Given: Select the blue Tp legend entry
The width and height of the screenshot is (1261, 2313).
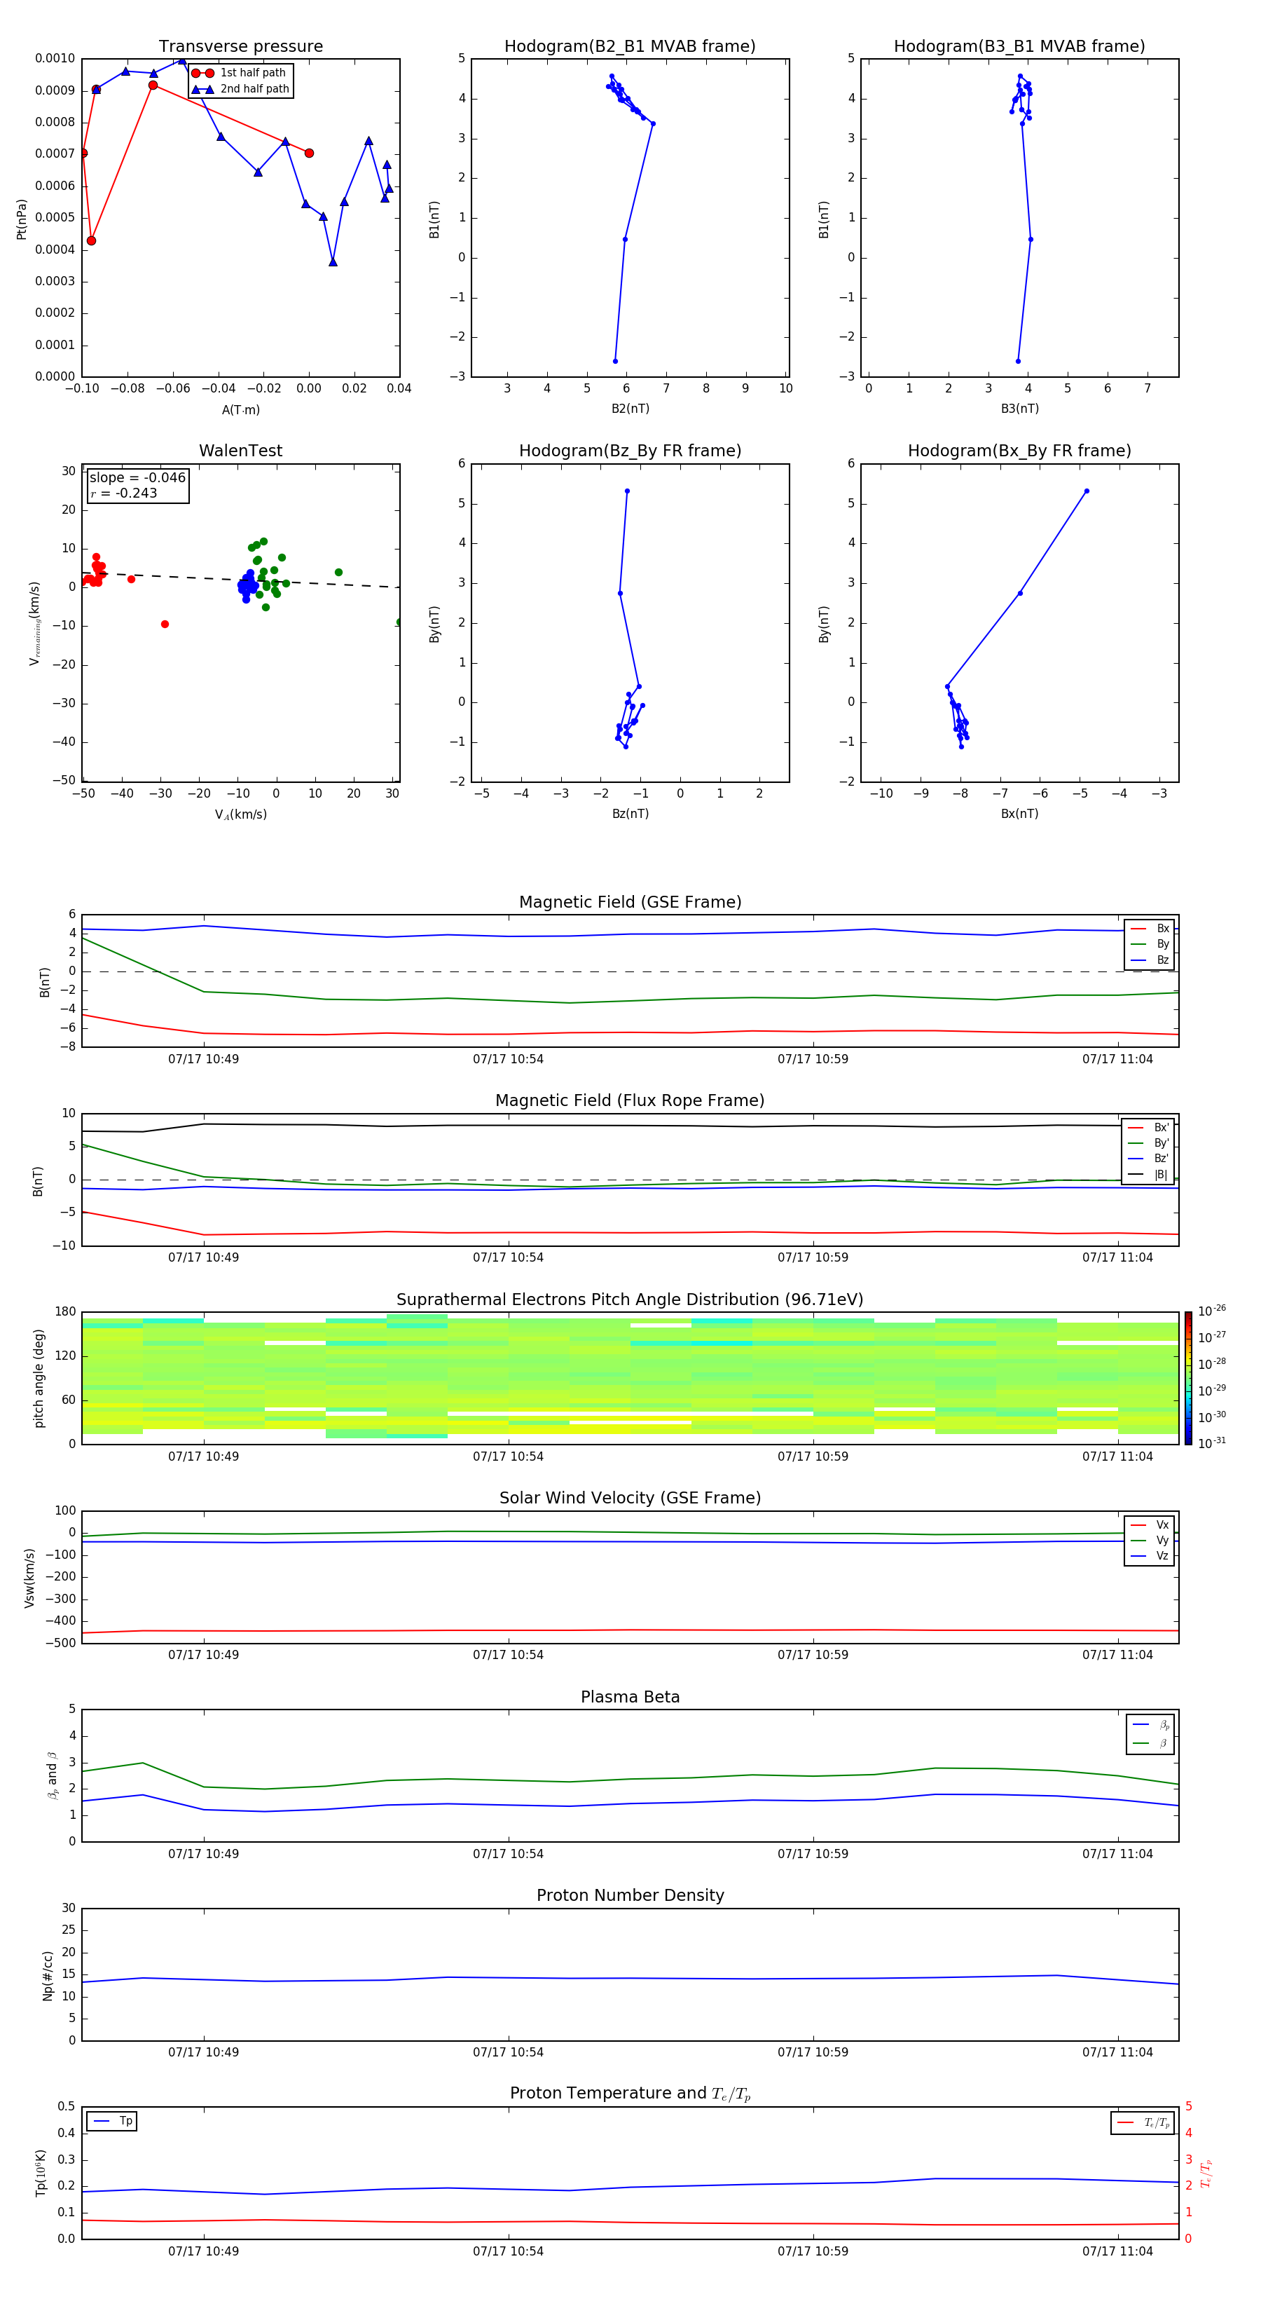Looking at the screenshot, I should [x=112, y=2121].
